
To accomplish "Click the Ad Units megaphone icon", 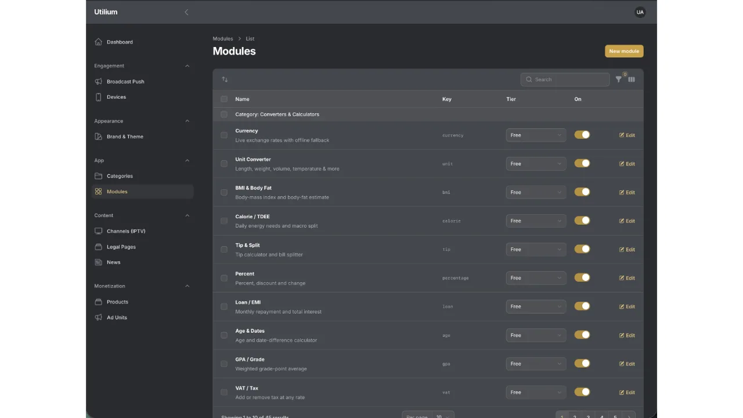I will pyautogui.click(x=98, y=318).
